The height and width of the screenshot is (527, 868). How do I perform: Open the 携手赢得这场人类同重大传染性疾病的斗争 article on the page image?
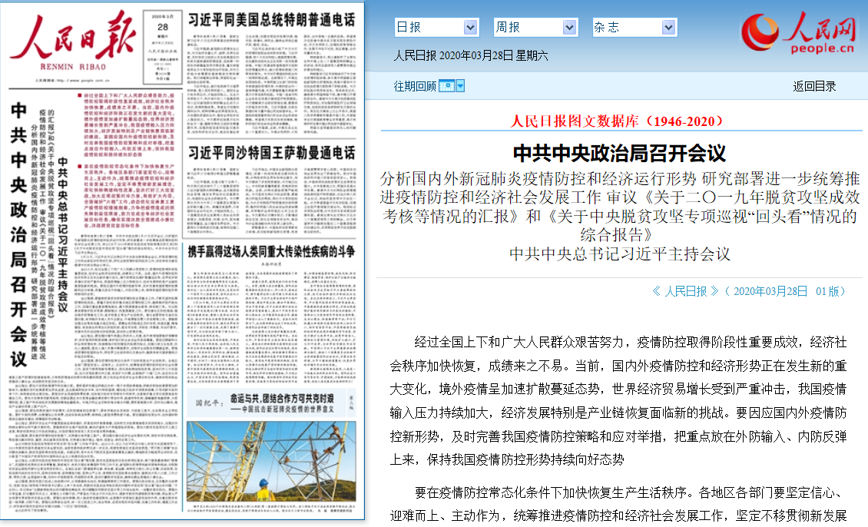coord(271,252)
